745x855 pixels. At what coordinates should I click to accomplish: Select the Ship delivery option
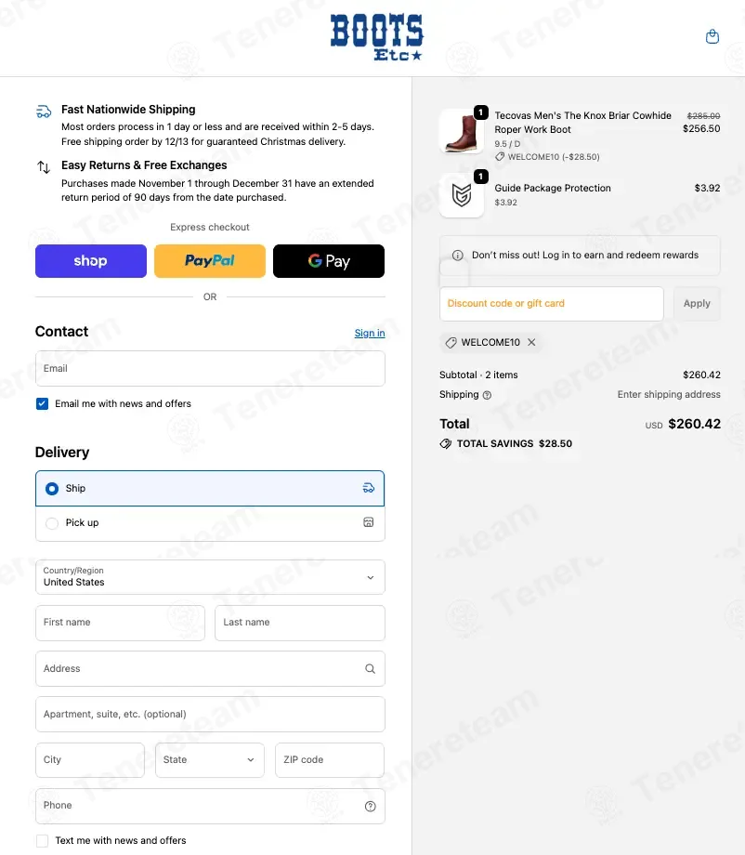[52, 489]
